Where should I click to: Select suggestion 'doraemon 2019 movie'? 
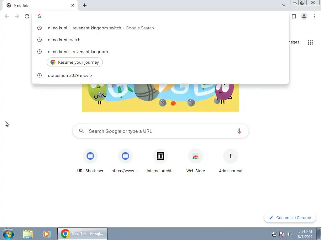(x=160, y=75)
